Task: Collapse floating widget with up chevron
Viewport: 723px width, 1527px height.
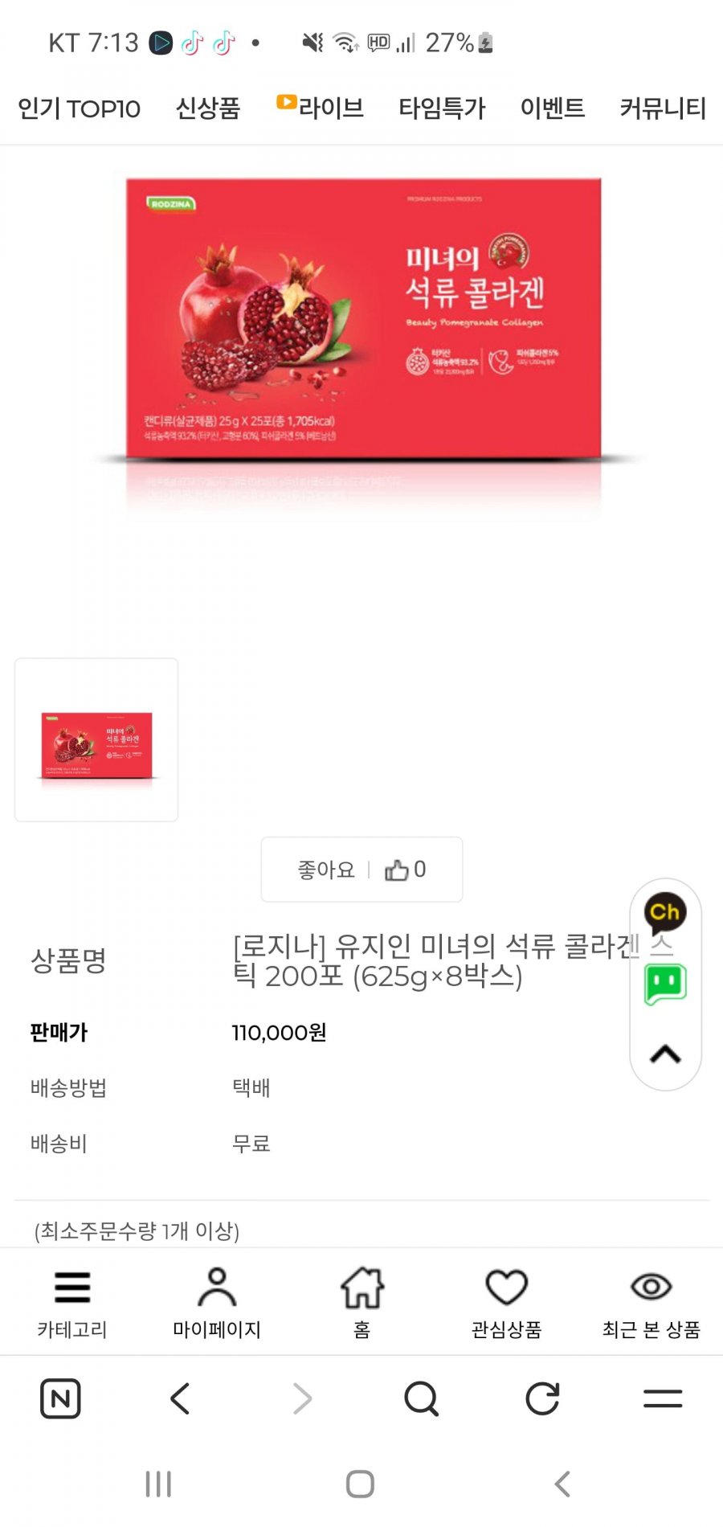Action: coord(665,1054)
